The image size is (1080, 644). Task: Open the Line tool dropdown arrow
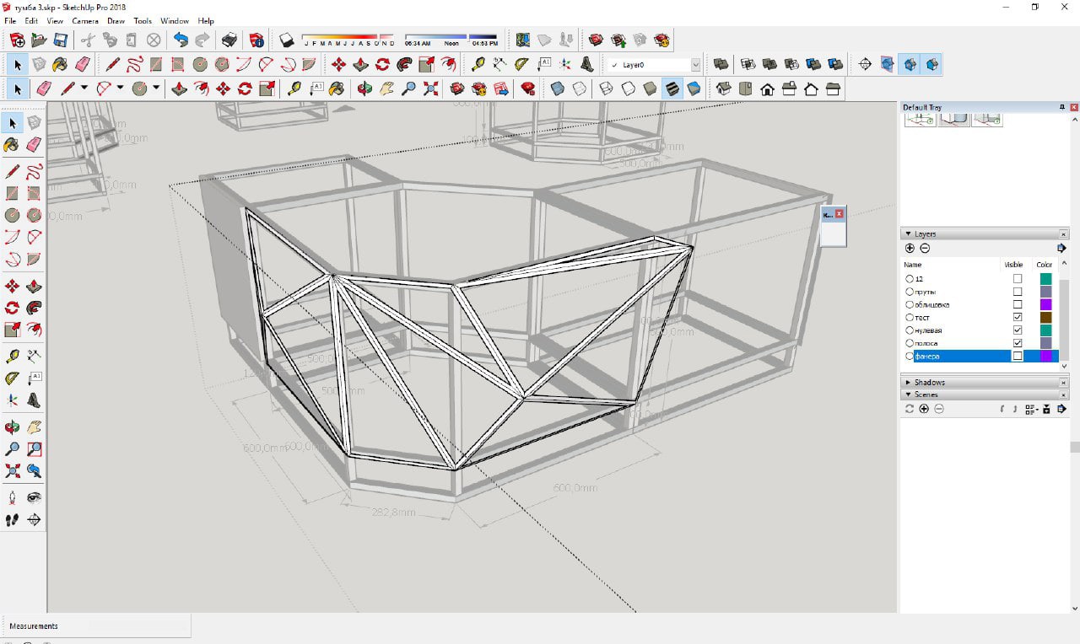pyautogui.click(x=84, y=89)
